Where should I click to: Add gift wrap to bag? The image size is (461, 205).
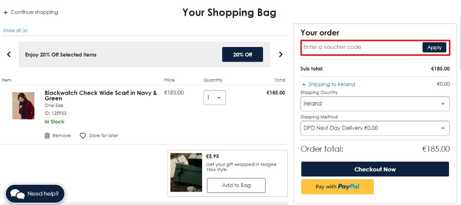click(x=236, y=185)
